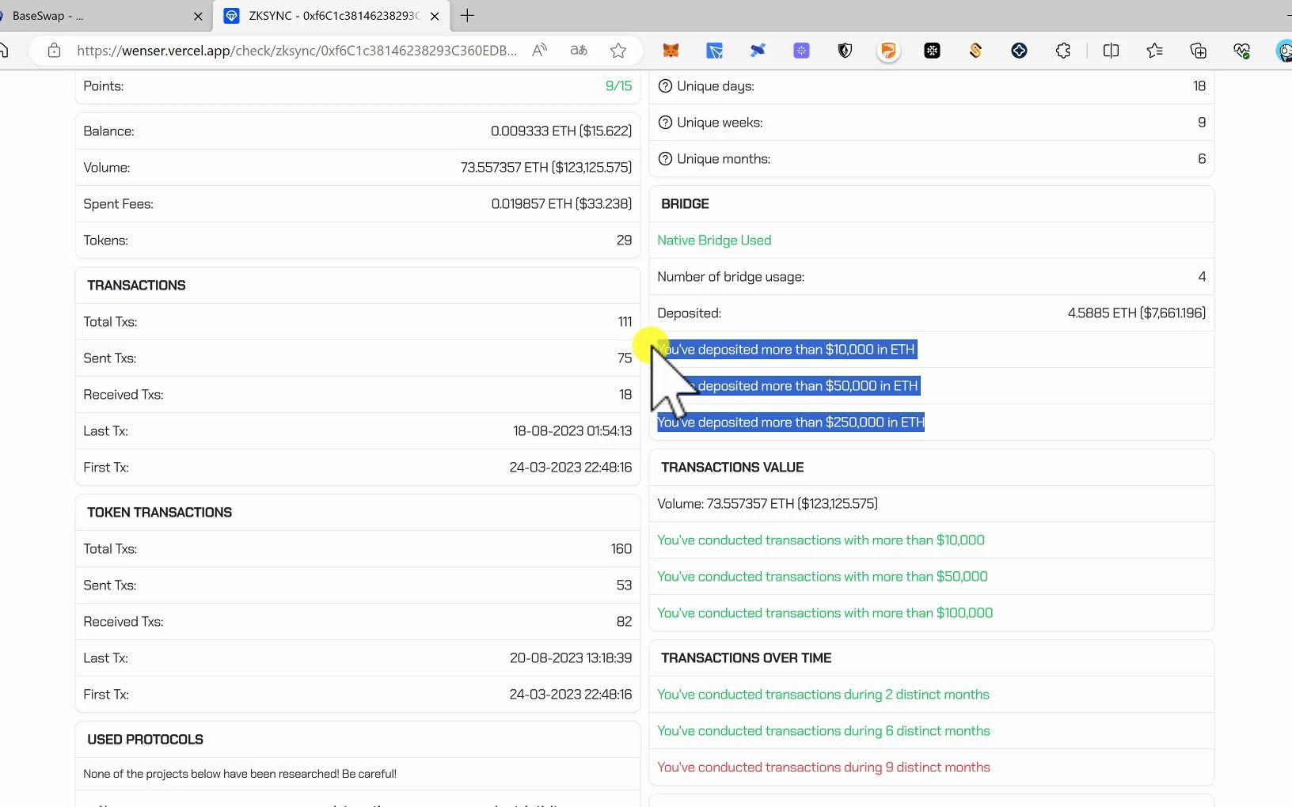The image size is (1292, 807).
Task: Open the MetaMask fox extension
Action: pyautogui.click(x=671, y=51)
